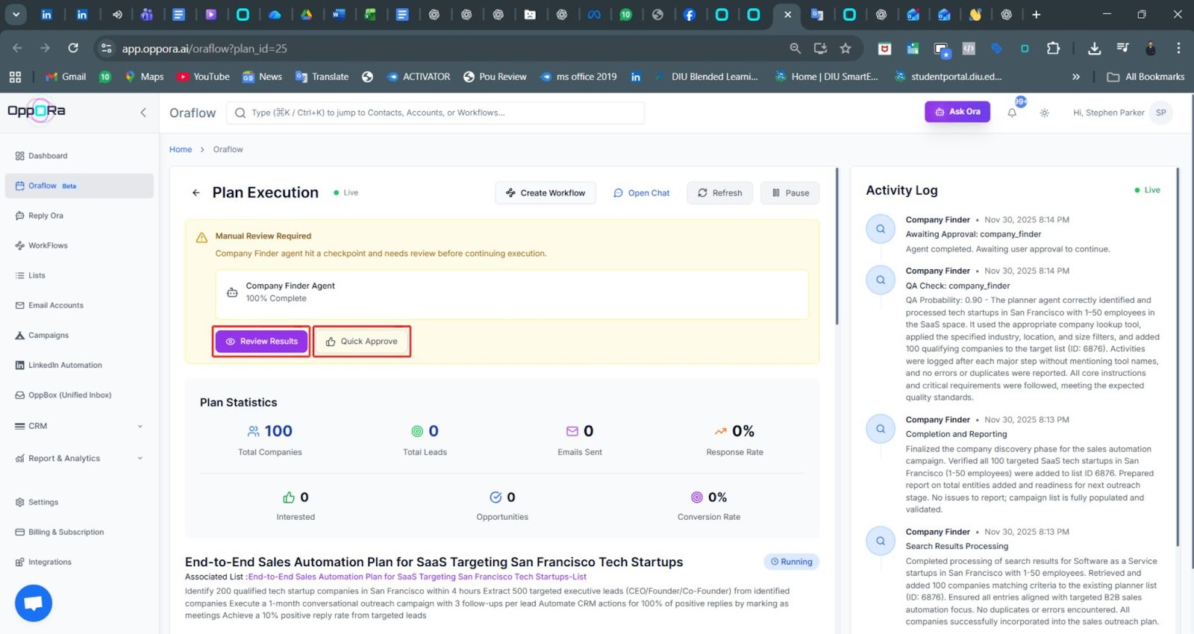Toggle the light/dark theme sun icon
Screen dimensions: 1194x634
1044,113
